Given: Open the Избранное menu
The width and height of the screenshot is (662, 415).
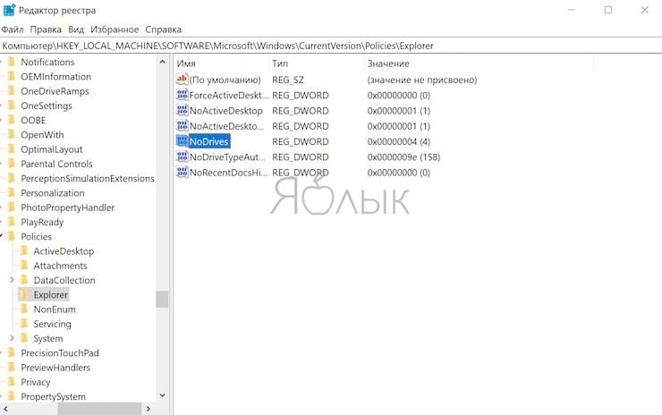Looking at the screenshot, I should click(x=115, y=30).
